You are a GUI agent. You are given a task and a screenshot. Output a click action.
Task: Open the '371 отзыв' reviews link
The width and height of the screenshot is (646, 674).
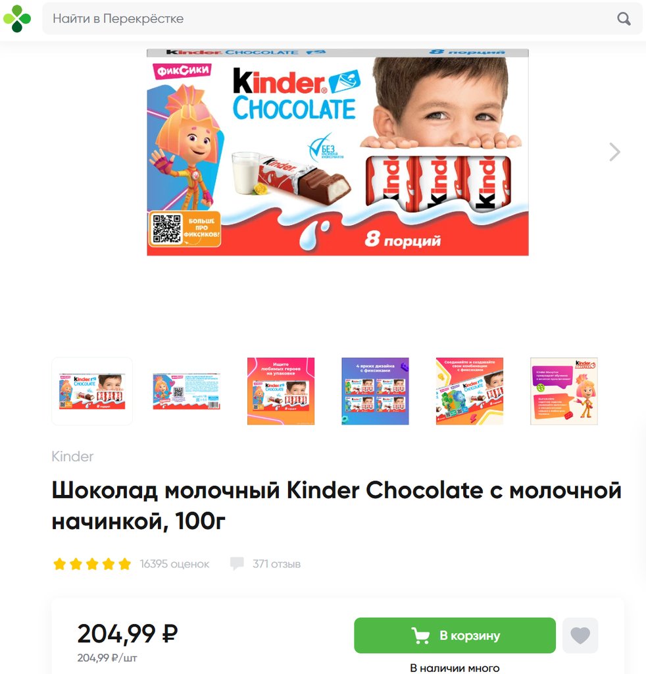276,563
